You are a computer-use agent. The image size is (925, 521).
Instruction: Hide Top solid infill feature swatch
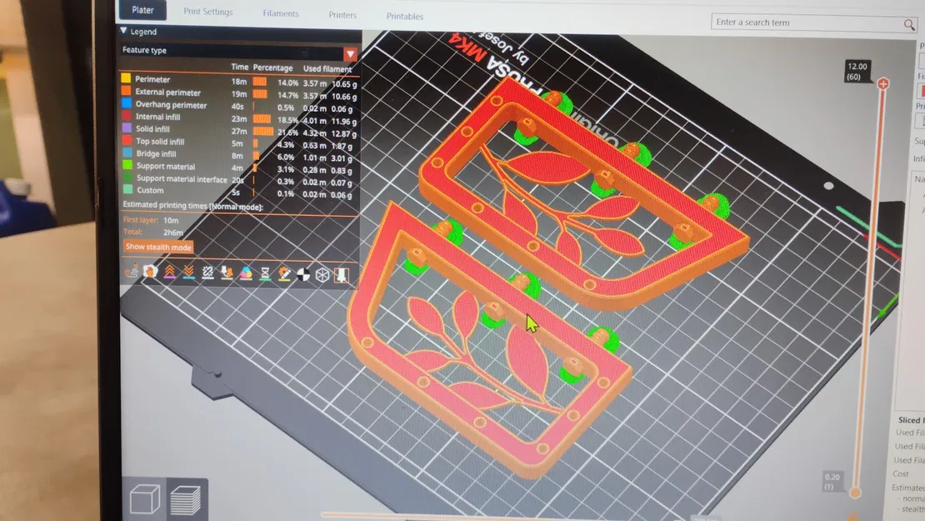tap(126, 140)
